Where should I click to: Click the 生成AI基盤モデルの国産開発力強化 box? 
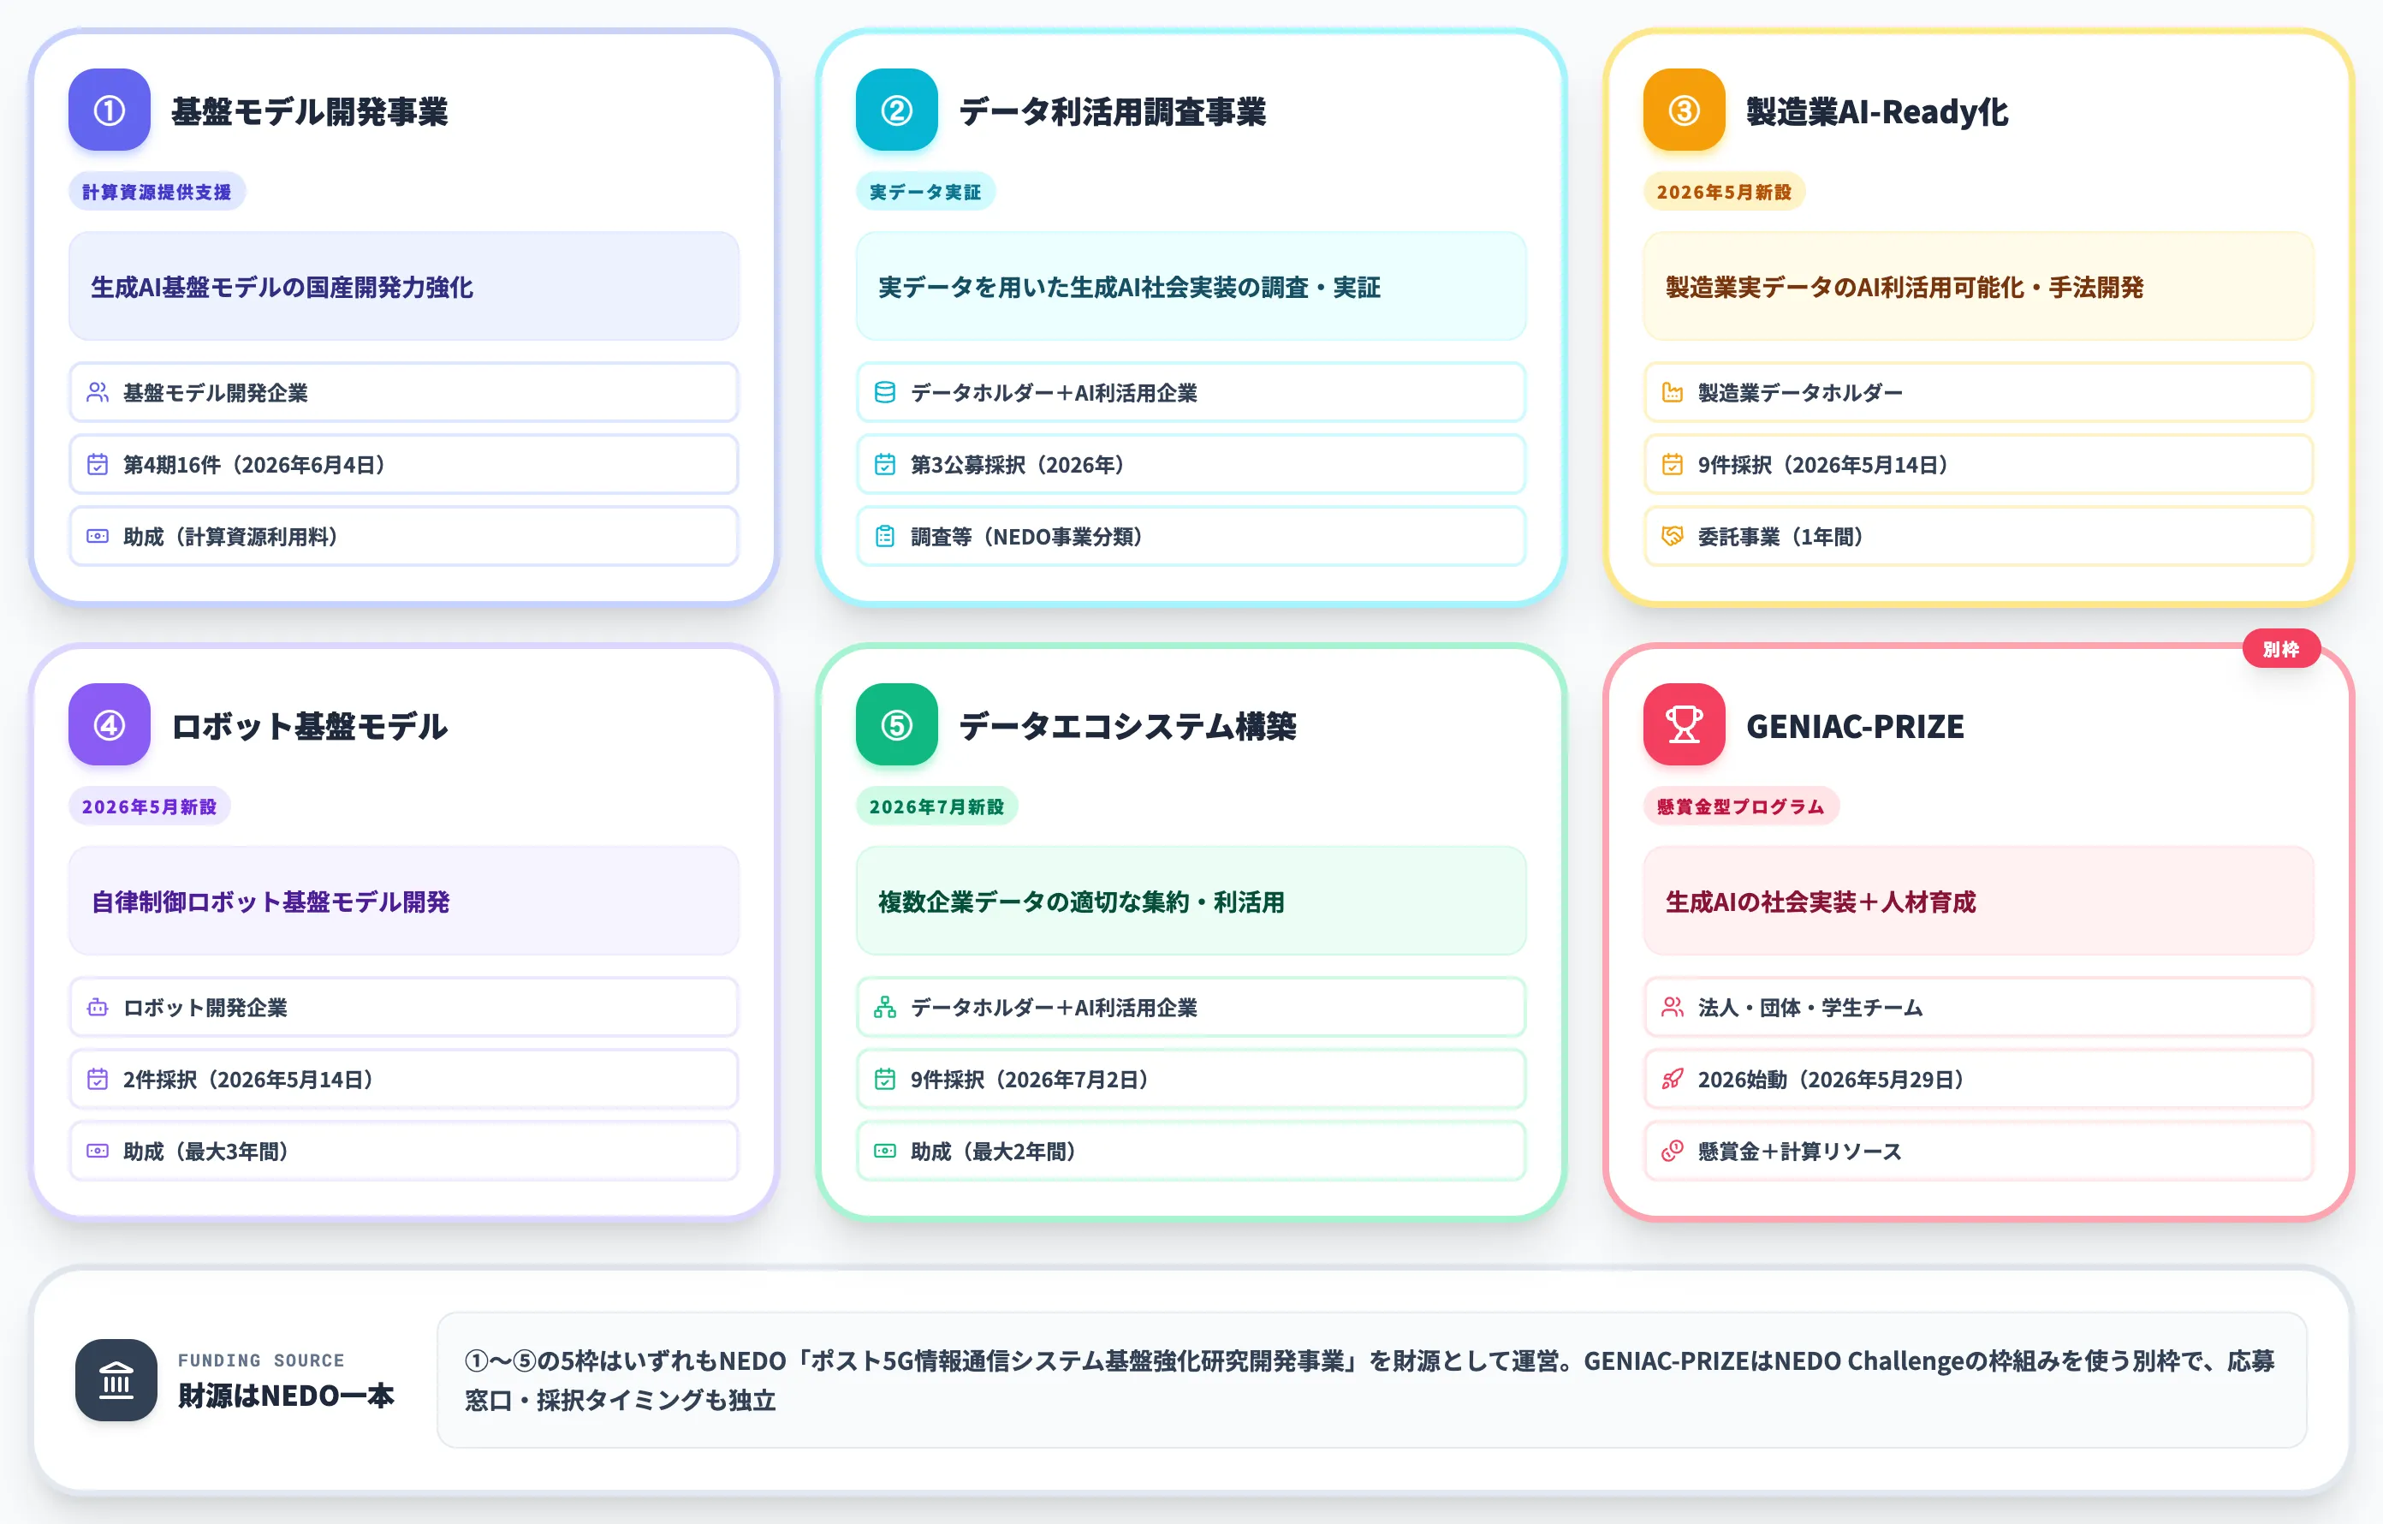[404, 287]
